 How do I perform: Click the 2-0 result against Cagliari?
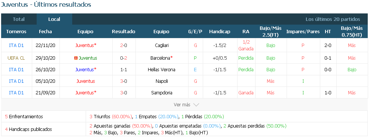(124, 46)
